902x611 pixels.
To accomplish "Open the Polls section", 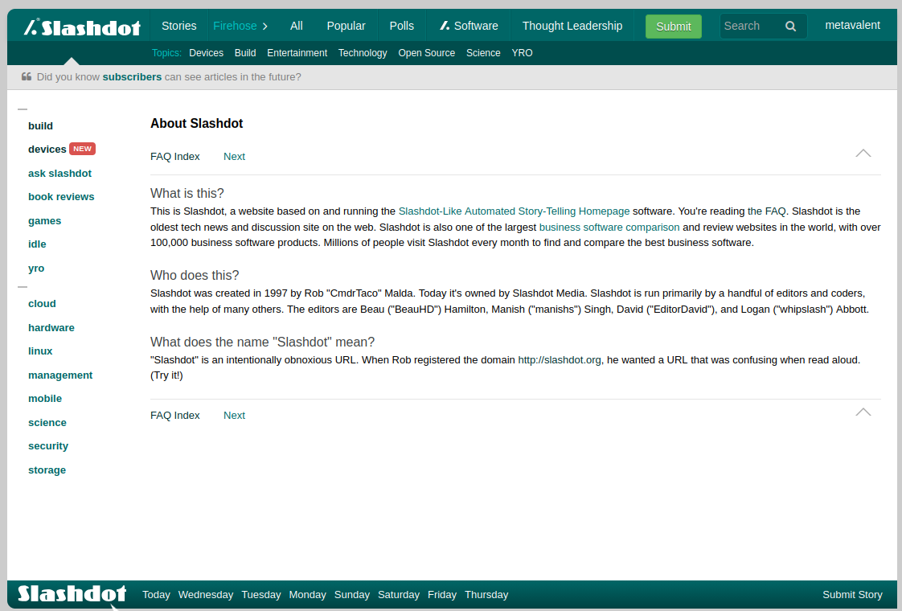I will pyautogui.click(x=402, y=26).
